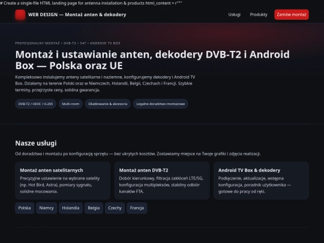Click the Montaż anten satelitarnych card title

(52, 170)
